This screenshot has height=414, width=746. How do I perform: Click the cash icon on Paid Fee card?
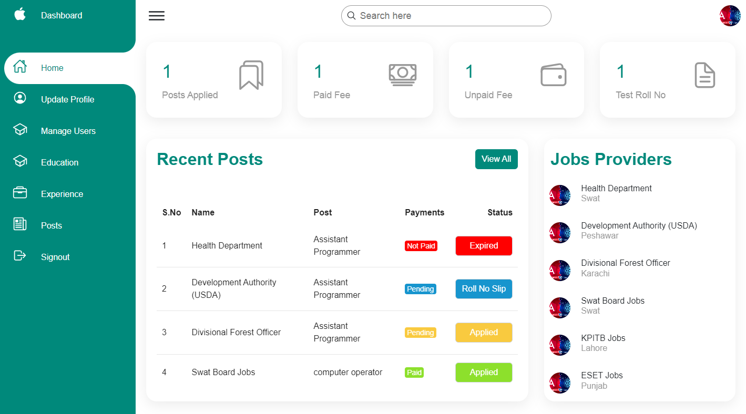[x=403, y=75]
